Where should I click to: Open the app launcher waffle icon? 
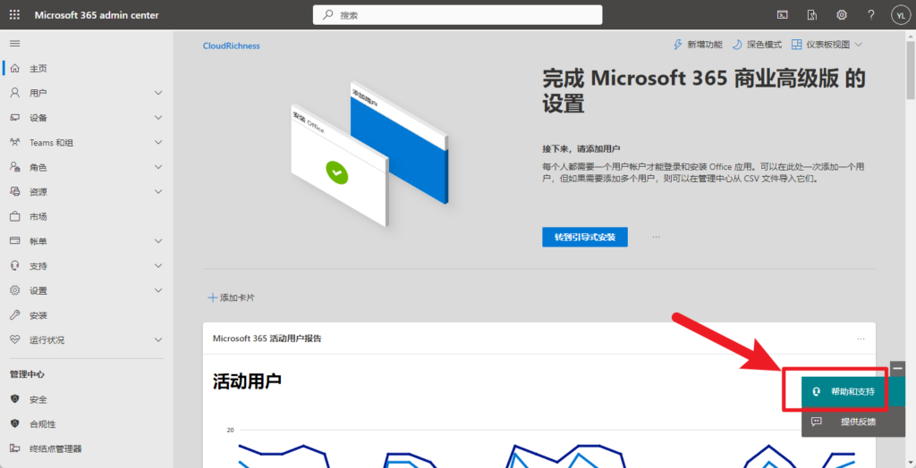pos(14,15)
